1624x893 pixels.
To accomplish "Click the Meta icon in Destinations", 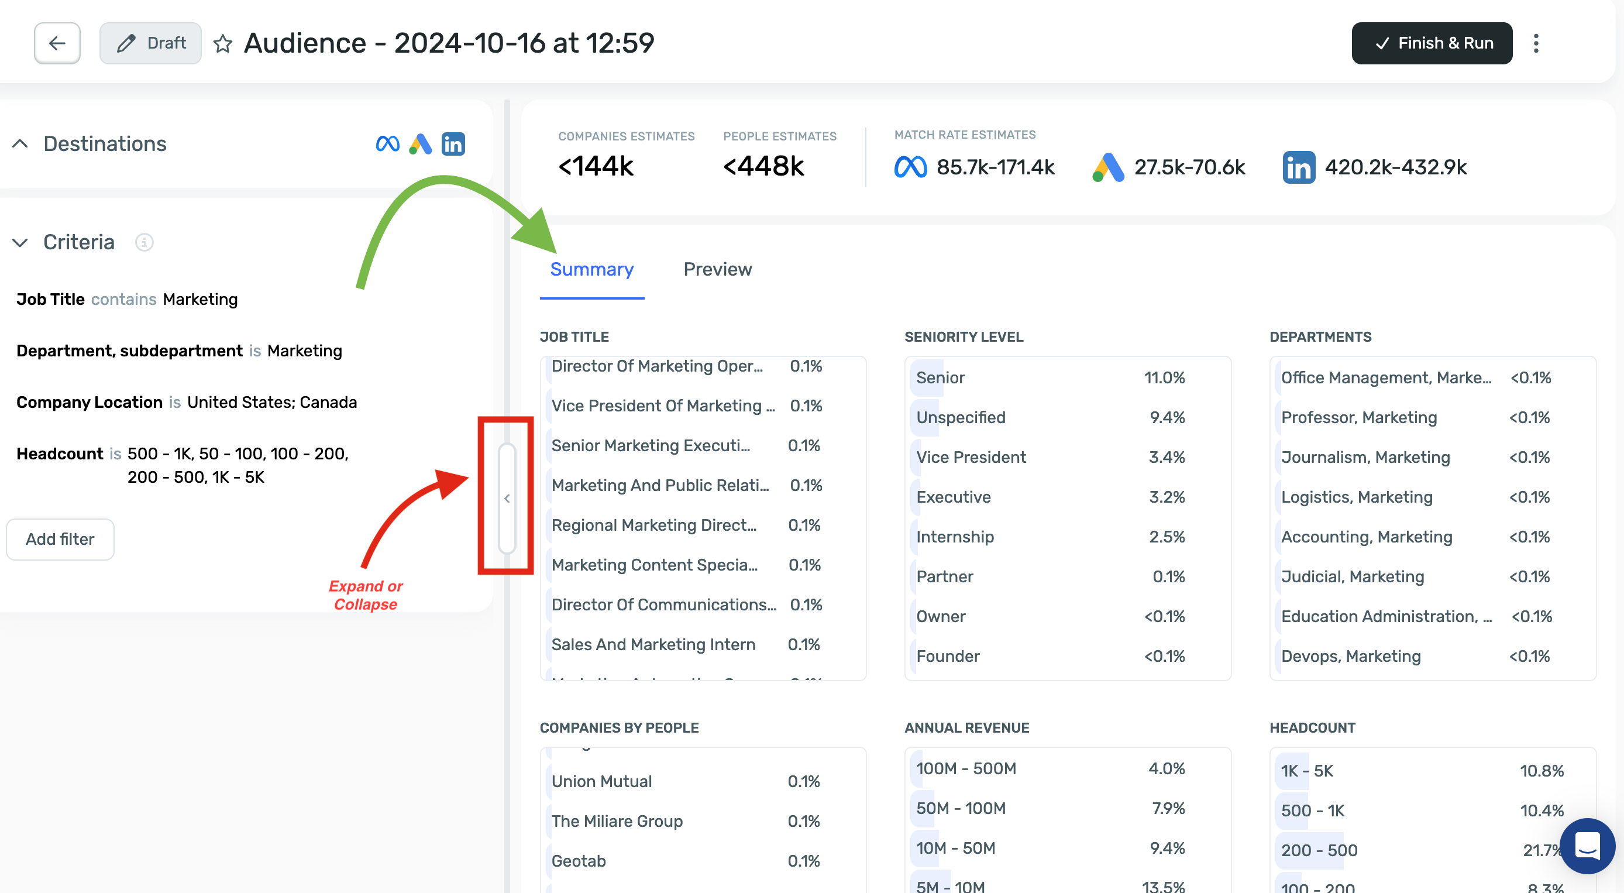I will pos(387,144).
